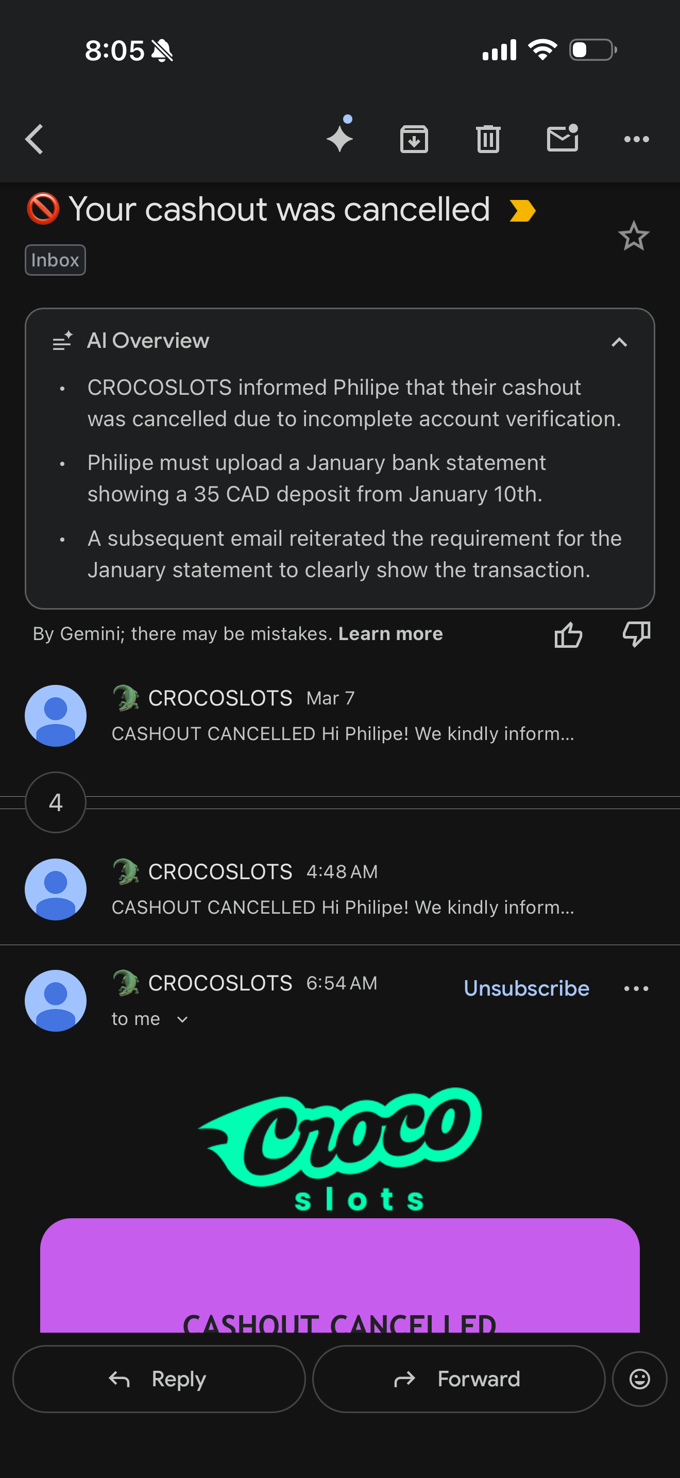
Task: Star the cashout cancelled conversation
Action: point(634,236)
